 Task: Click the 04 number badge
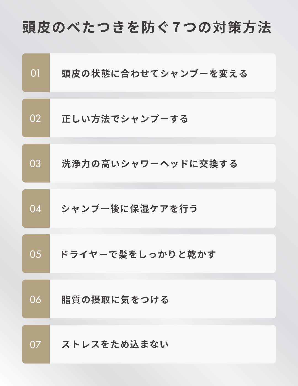(x=36, y=208)
